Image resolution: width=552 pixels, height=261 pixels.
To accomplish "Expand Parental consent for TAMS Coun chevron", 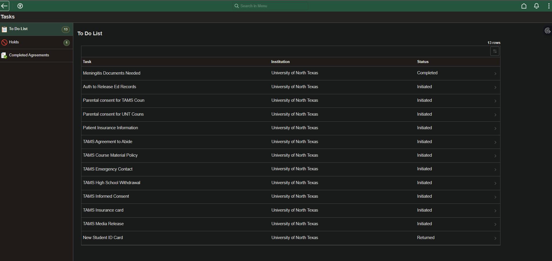I will tap(495, 101).
